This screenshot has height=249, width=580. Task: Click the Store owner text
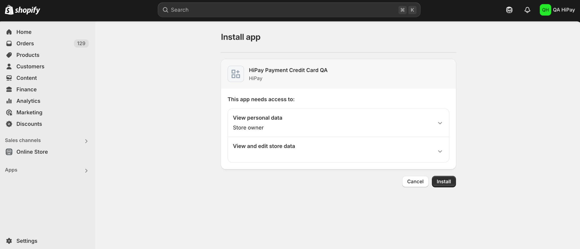[248, 128]
